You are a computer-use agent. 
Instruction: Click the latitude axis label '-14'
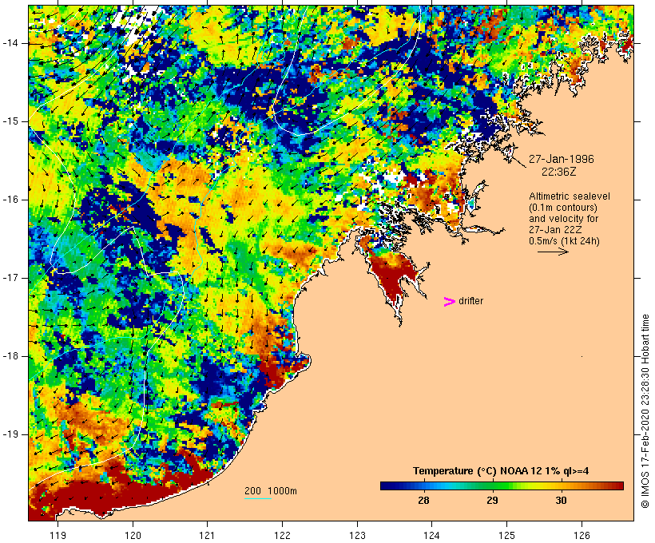(x=10, y=43)
